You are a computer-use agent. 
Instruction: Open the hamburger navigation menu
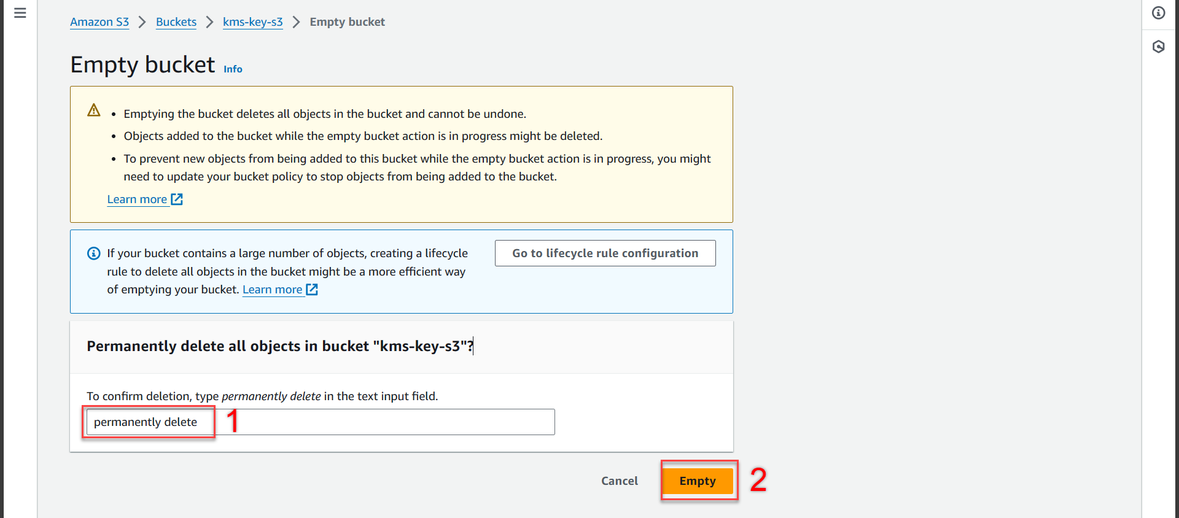click(x=20, y=13)
